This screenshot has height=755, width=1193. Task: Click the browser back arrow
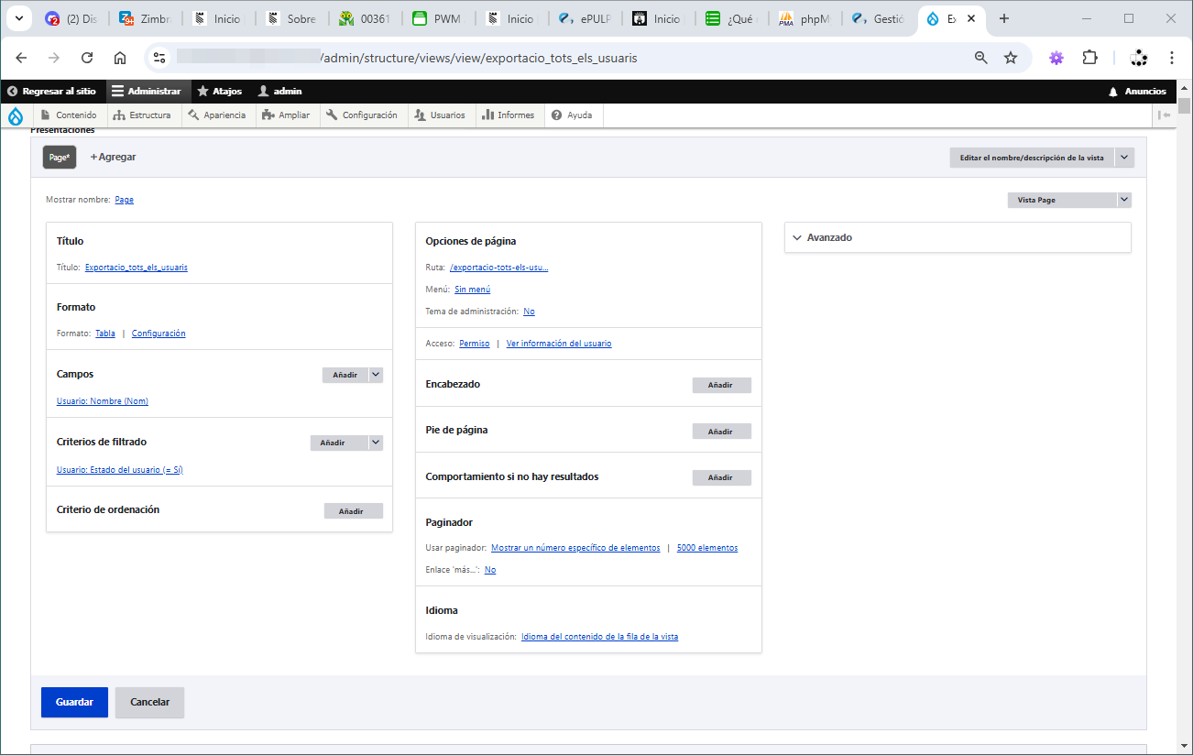(21, 58)
